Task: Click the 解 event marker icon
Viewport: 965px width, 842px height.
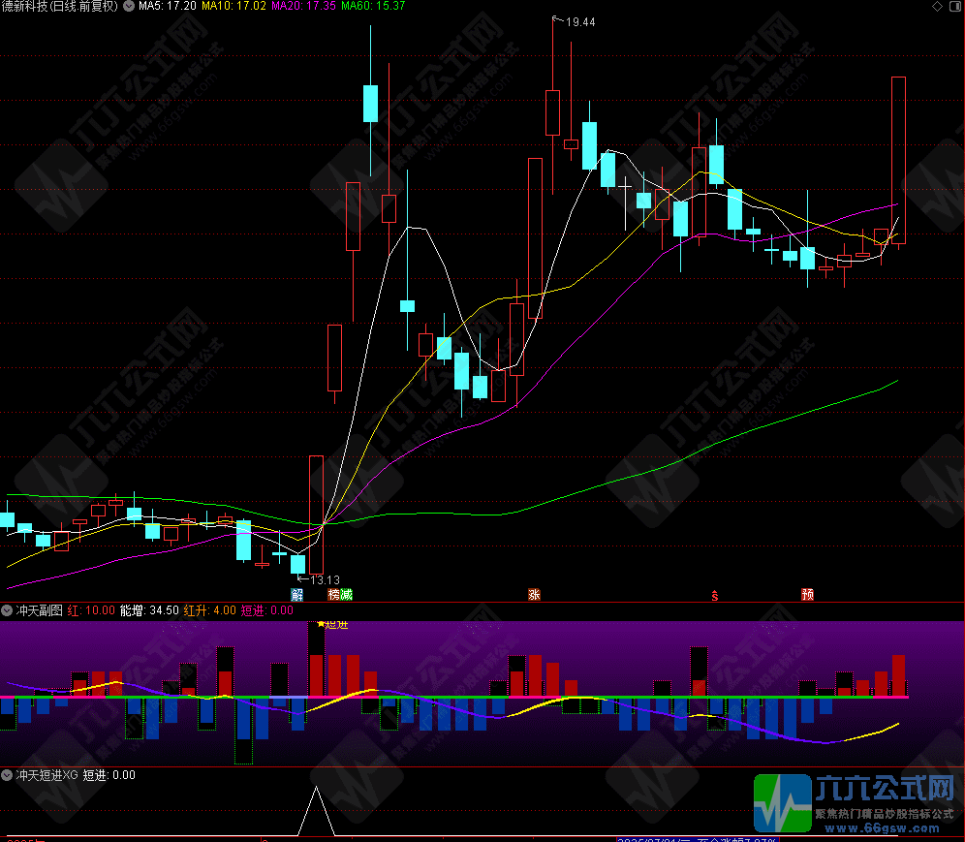Action: pyautogui.click(x=297, y=595)
